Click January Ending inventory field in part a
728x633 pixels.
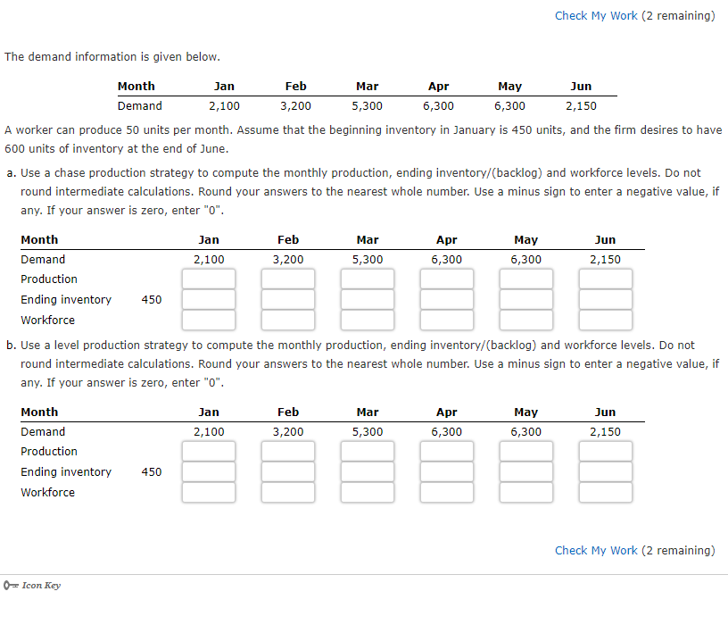[x=208, y=299]
